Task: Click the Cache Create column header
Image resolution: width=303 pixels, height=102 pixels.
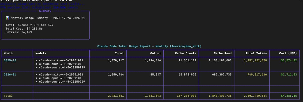Action: click(x=186, y=54)
